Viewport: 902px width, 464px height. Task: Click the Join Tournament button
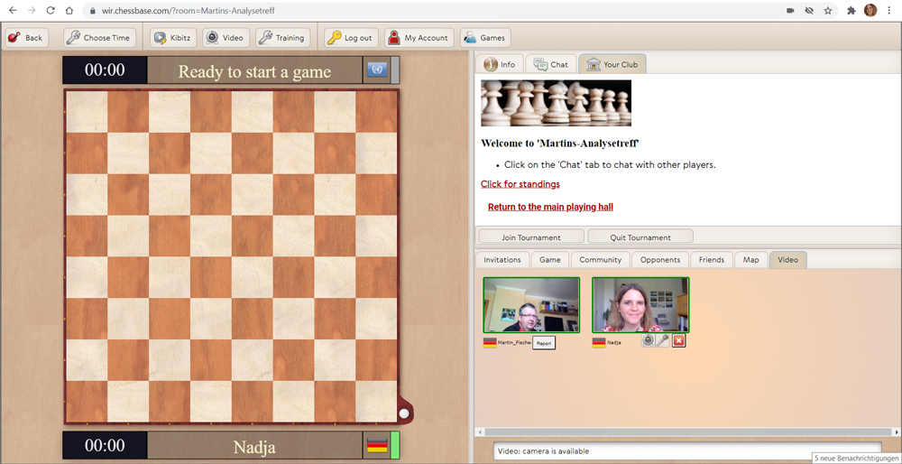[531, 237]
